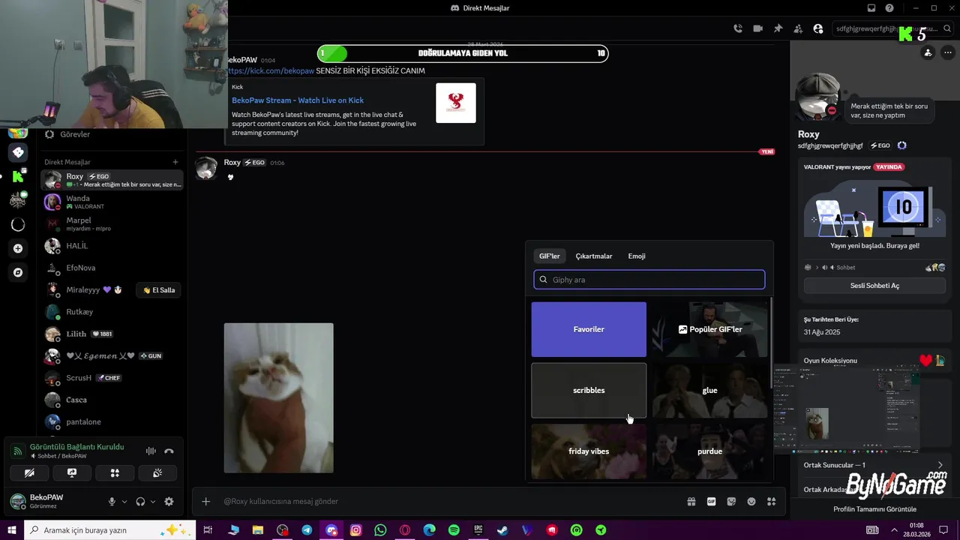Open HALİL direct message
960x540 pixels.
coord(112,246)
